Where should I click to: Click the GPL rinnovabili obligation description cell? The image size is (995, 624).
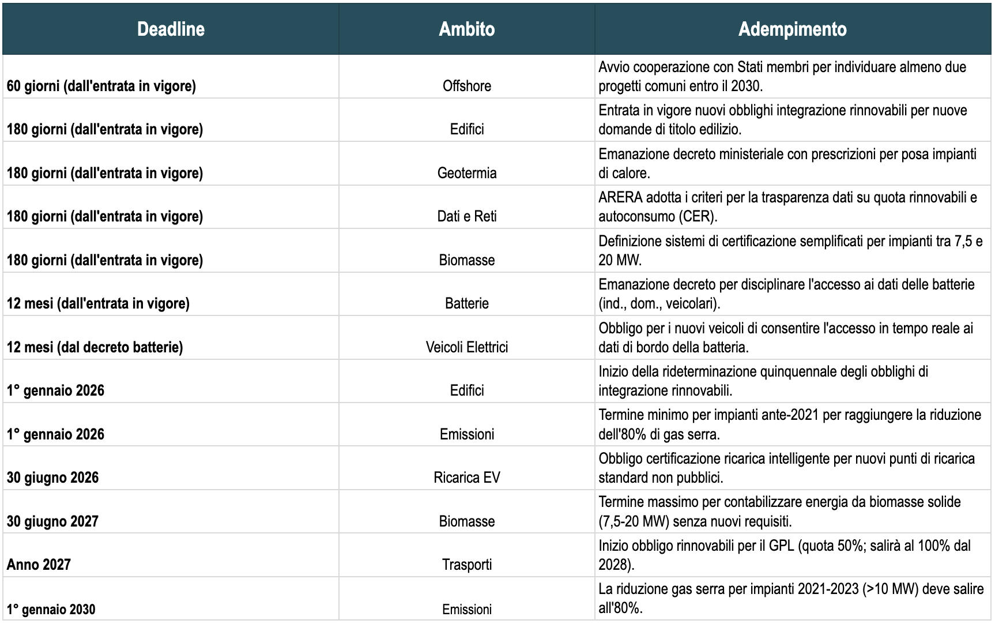[784, 555]
